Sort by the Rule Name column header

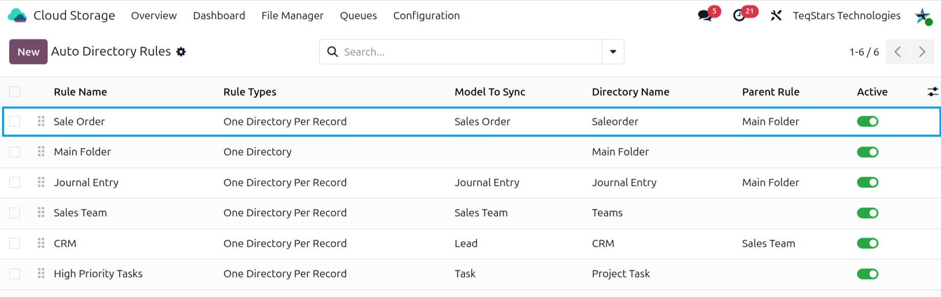80,92
